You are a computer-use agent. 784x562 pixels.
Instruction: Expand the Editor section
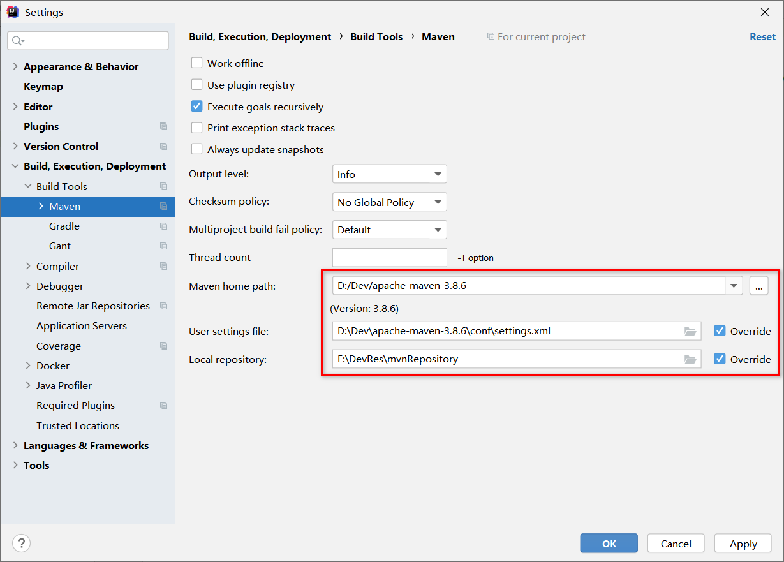15,107
